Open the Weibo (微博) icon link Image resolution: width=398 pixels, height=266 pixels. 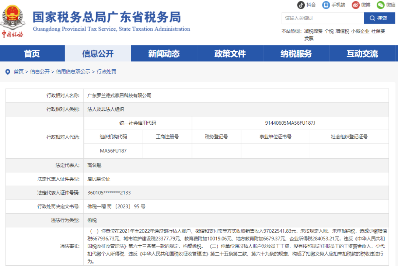click(x=356, y=5)
